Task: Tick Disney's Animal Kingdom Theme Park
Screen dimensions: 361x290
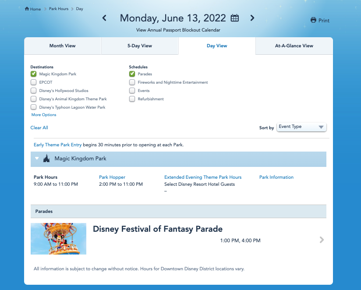Action: click(33, 99)
